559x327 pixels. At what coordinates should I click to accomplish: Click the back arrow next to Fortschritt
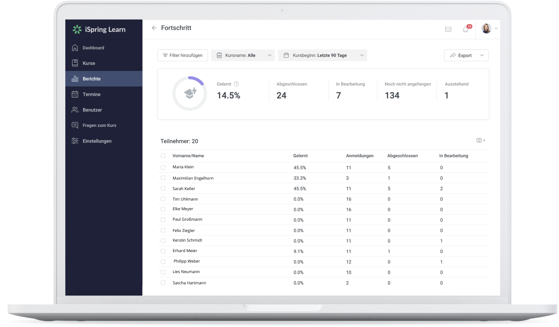pos(154,28)
